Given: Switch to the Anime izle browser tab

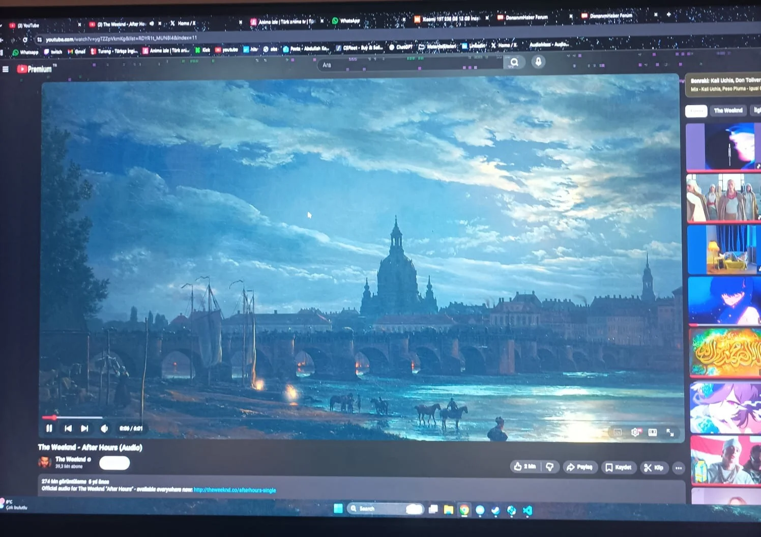Looking at the screenshot, I should 286,22.
